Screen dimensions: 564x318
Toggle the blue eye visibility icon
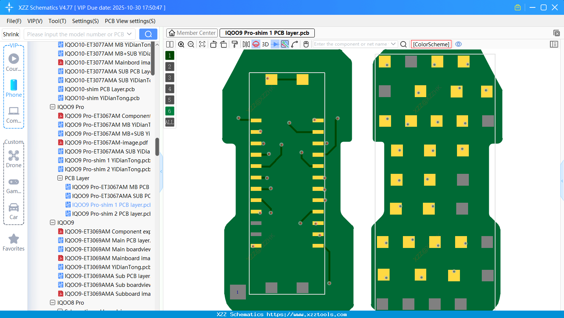(x=458, y=44)
